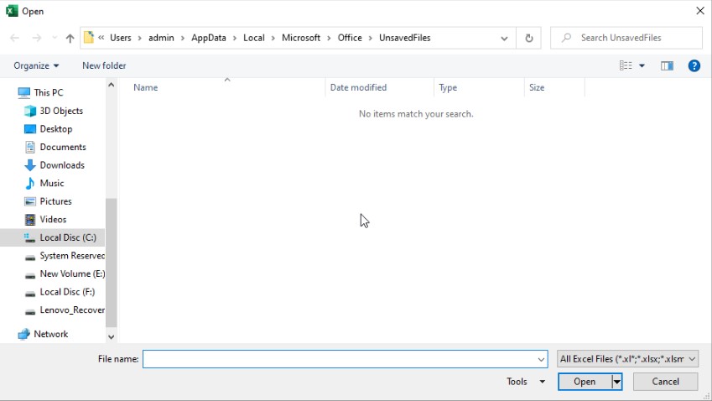Select Microsoft in the breadcrumb path
The width and height of the screenshot is (712, 401).
pyautogui.click(x=300, y=38)
